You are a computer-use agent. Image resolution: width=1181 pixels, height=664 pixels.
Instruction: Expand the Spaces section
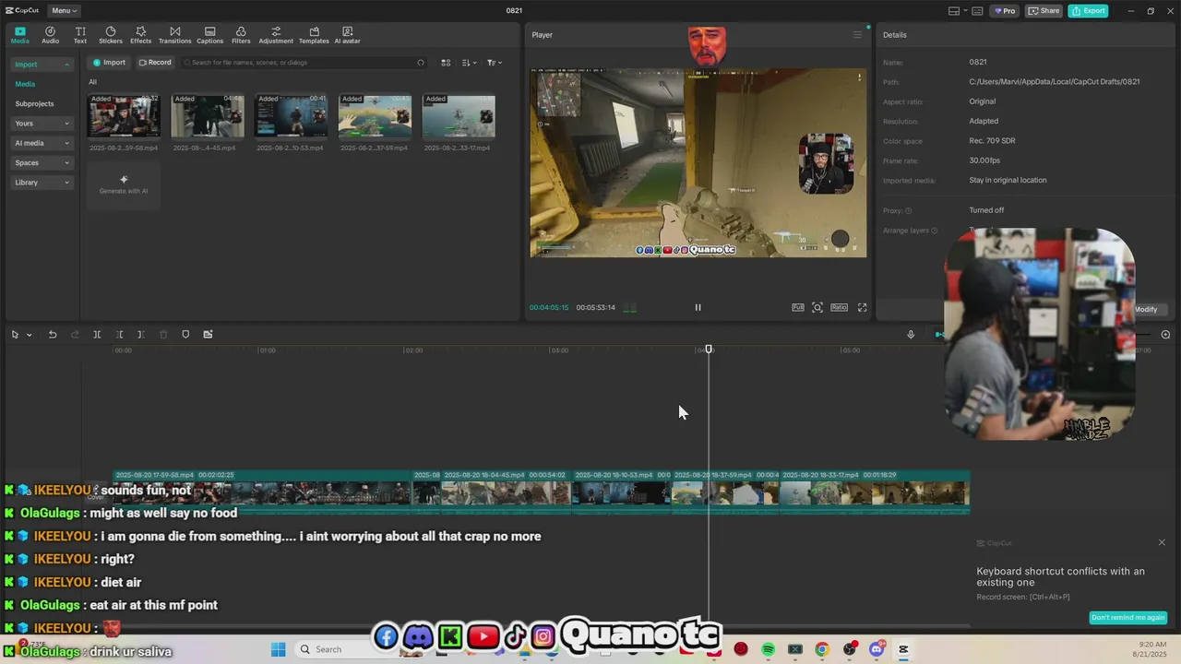pos(42,162)
